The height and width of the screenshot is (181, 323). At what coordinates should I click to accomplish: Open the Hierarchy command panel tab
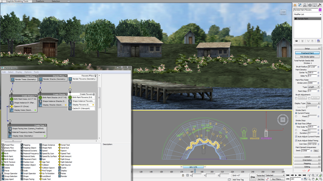tap(305, 5)
